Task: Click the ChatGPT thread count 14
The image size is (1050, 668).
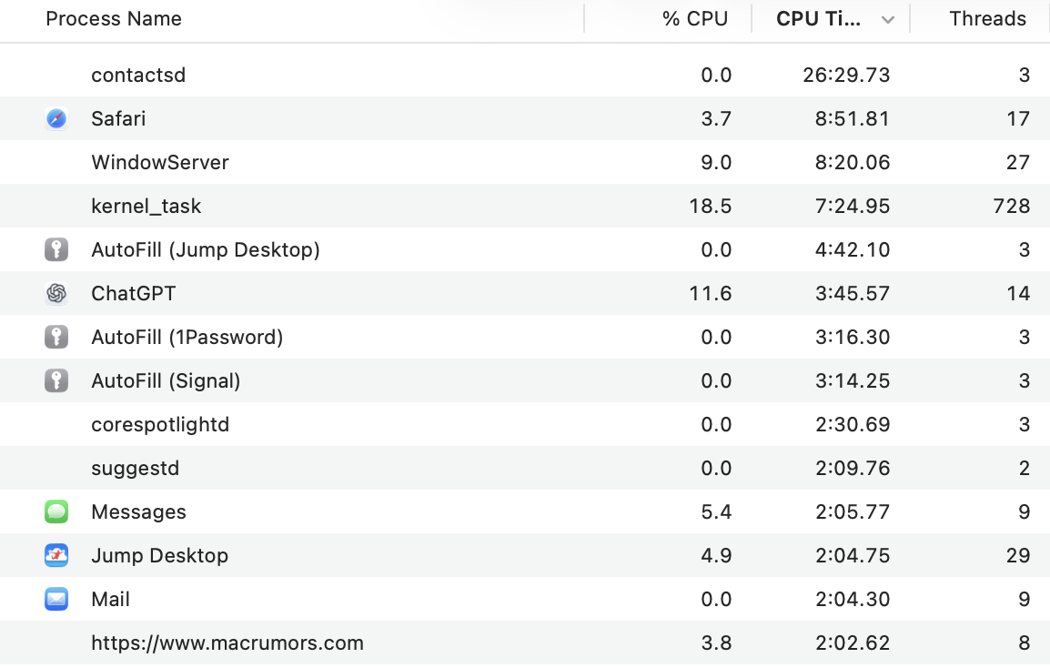Action: pos(1018,293)
